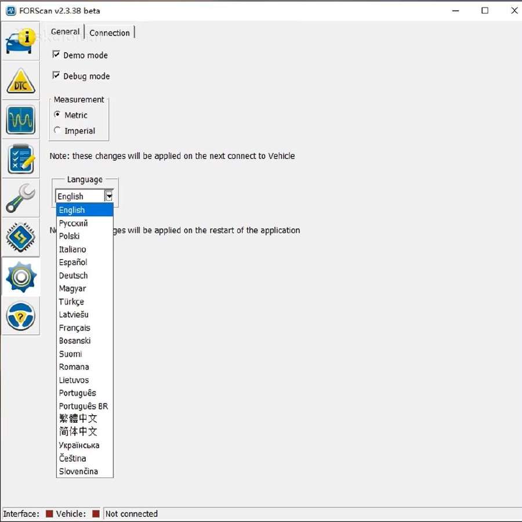Open the oscilloscope live data section
The image size is (522, 522).
click(21, 119)
